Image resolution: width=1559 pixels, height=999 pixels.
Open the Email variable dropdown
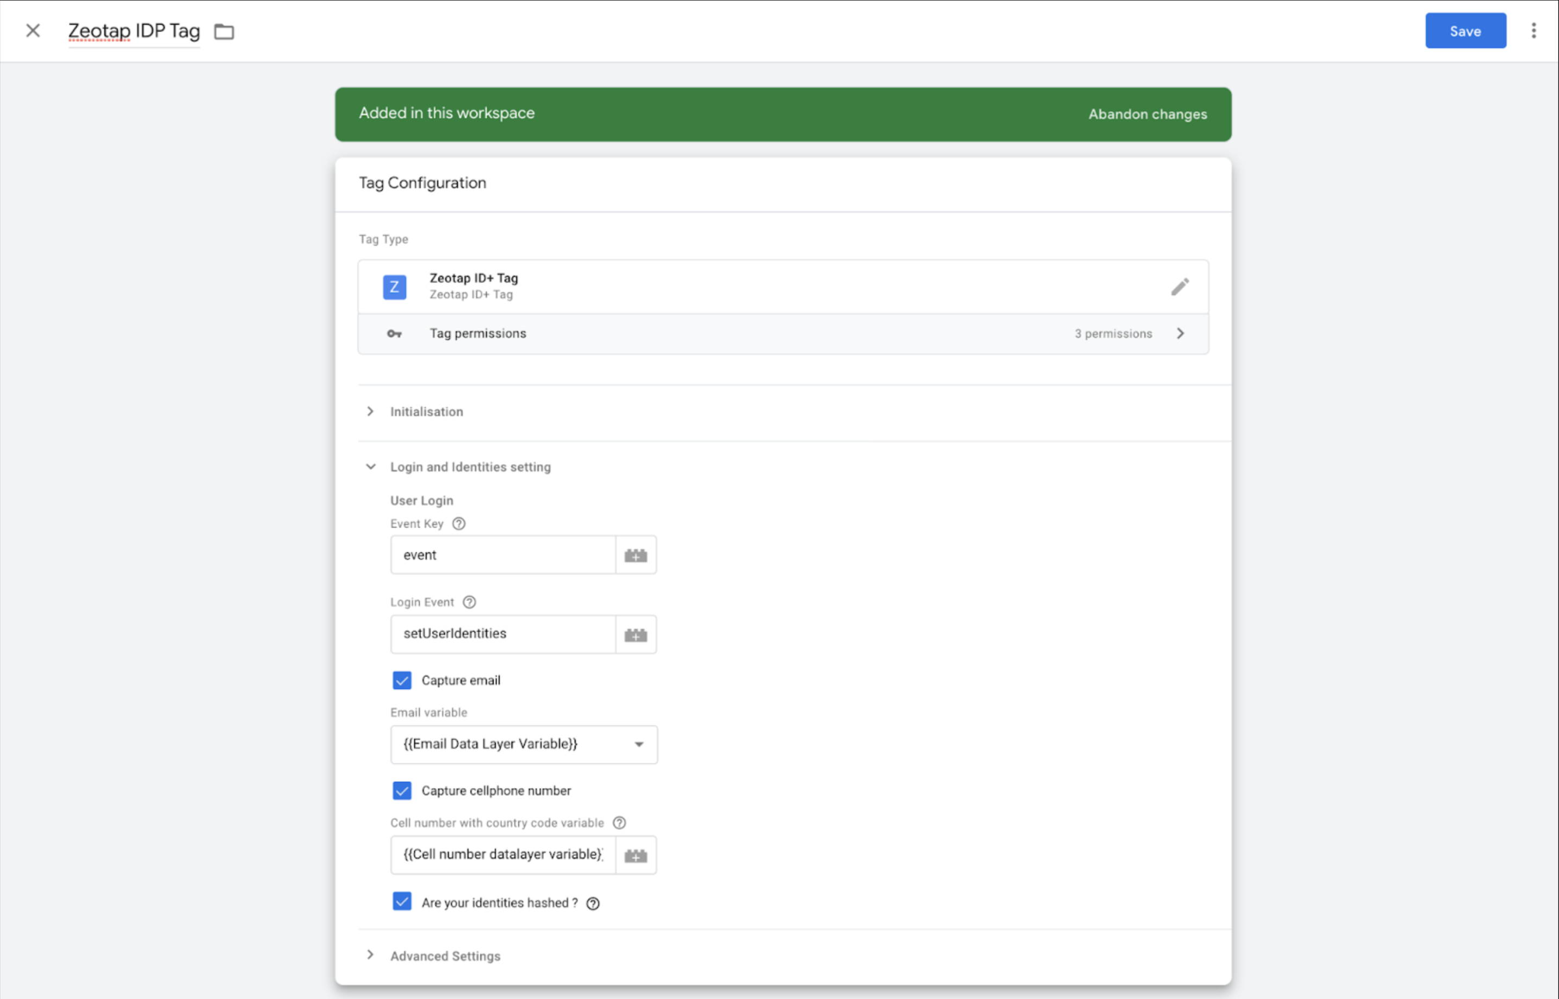pos(523,745)
